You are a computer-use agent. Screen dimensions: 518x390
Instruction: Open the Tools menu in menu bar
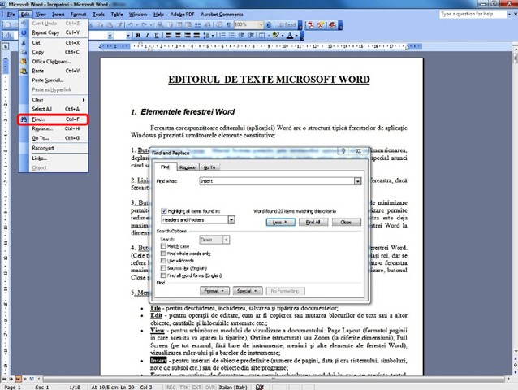pyautogui.click(x=98, y=14)
